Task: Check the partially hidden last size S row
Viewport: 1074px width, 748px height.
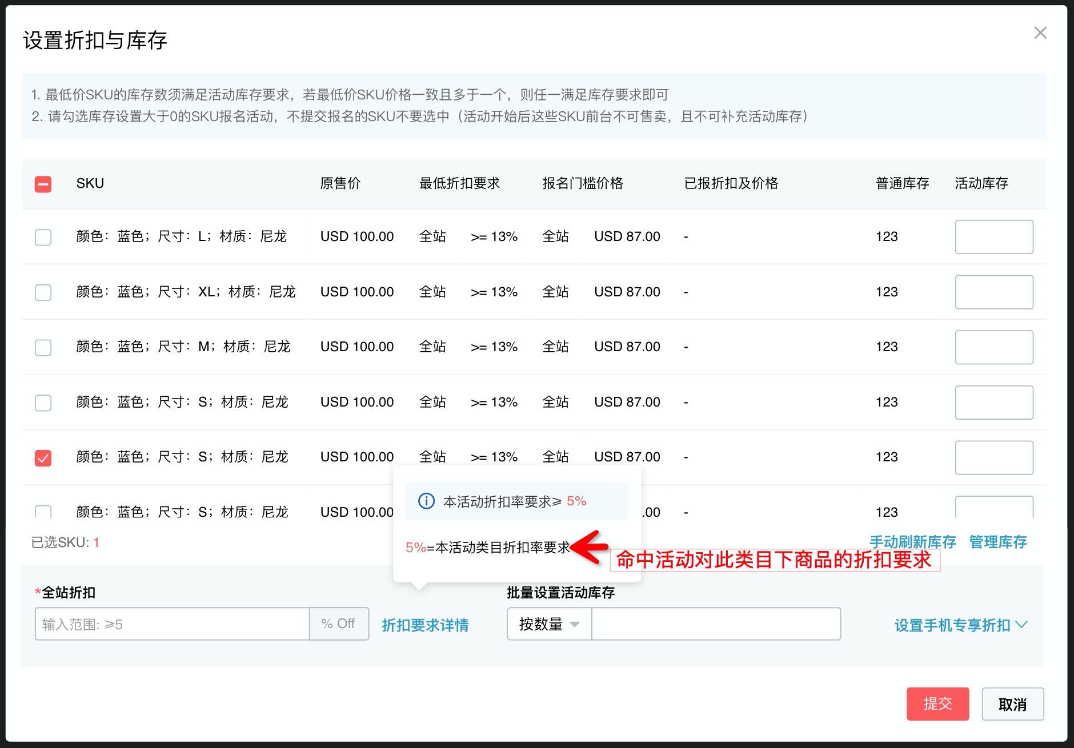Action: [x=43, y=511]
